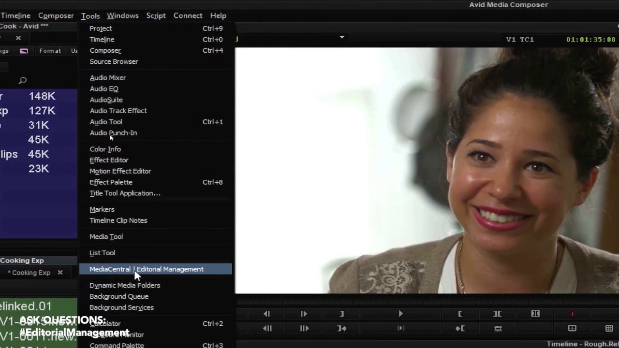Screen dimensions: 619x348
Task: Select MediaCentral | Editorial Management
Action: [156, 269]
